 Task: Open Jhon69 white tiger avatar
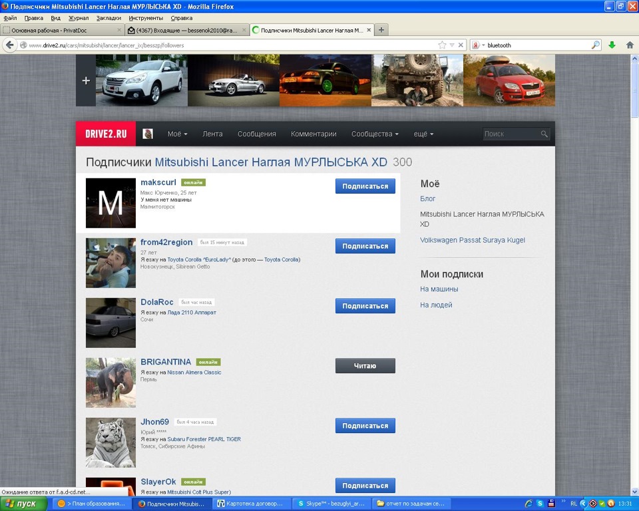point(111,442)
